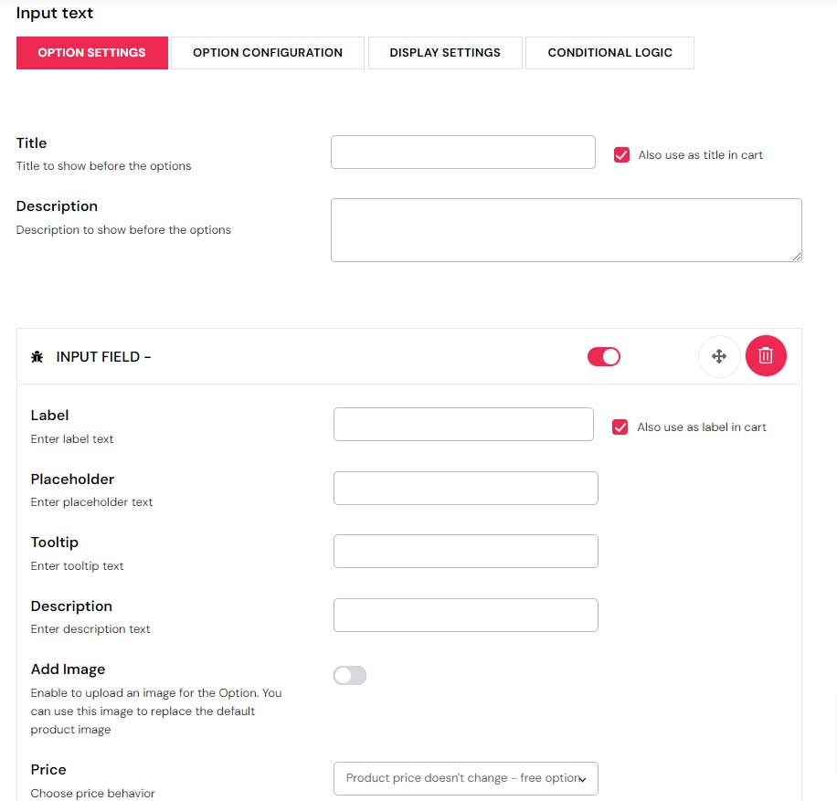Uncheck 'Also use as title in cart'
The width and height of the screenshot is (837, 801).
coord(622,155)
